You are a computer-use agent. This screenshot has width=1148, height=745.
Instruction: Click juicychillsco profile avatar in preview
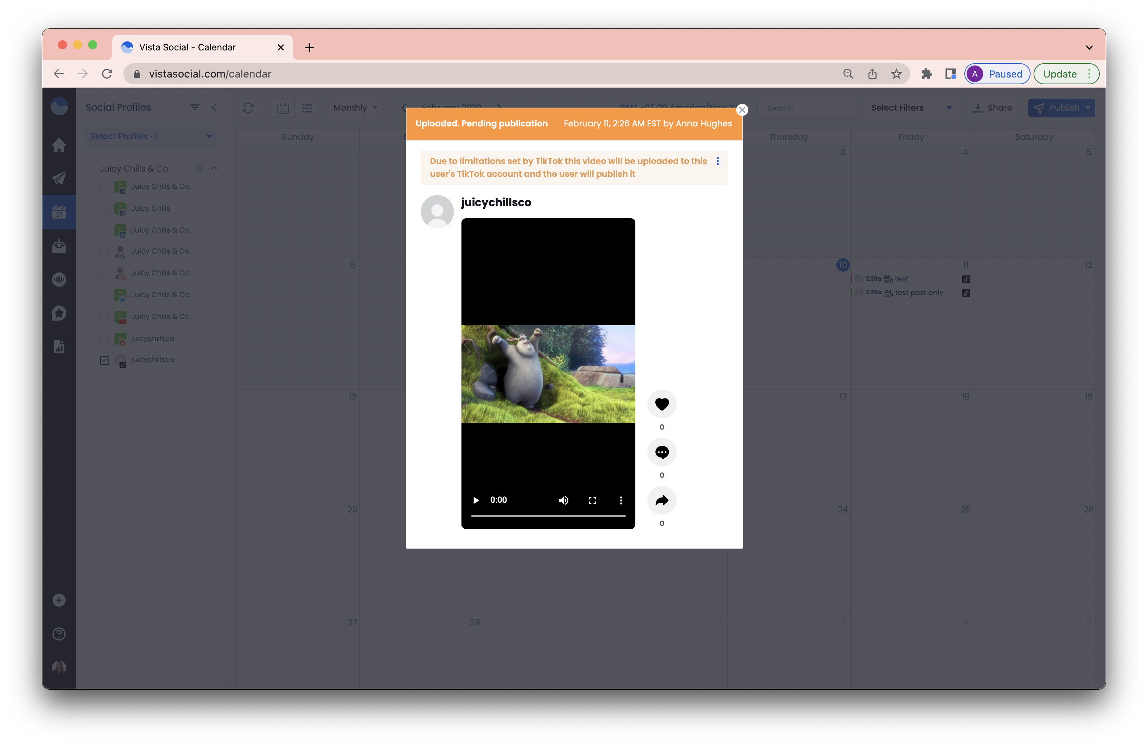[x=437, y=211]
